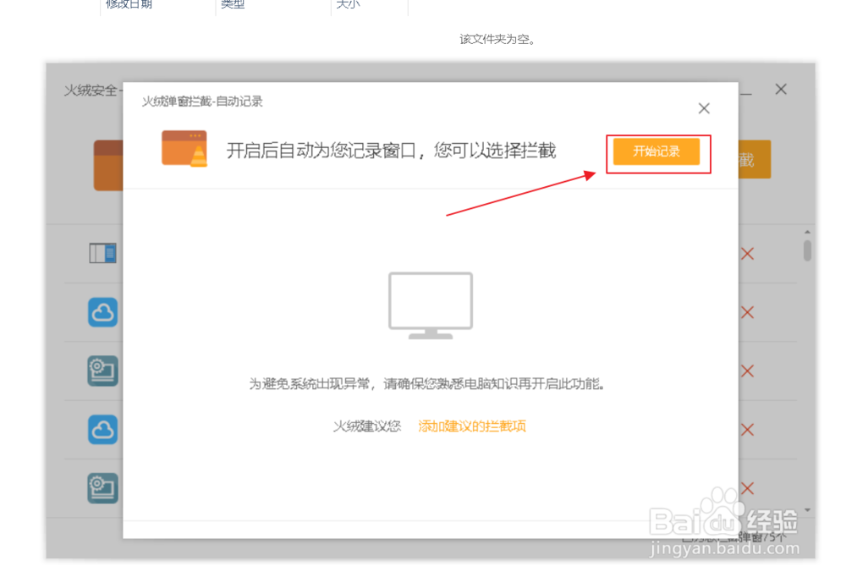Sort by the 修改日期 column header

point(129,4)
